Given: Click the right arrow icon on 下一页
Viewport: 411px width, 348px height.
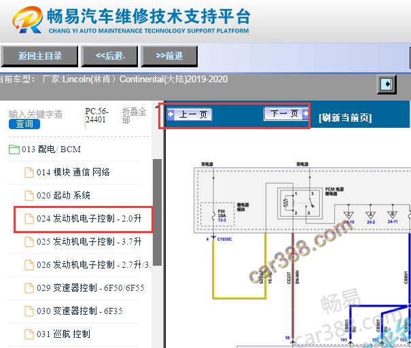Looking at the screenshot, I should tap(305, 114).
